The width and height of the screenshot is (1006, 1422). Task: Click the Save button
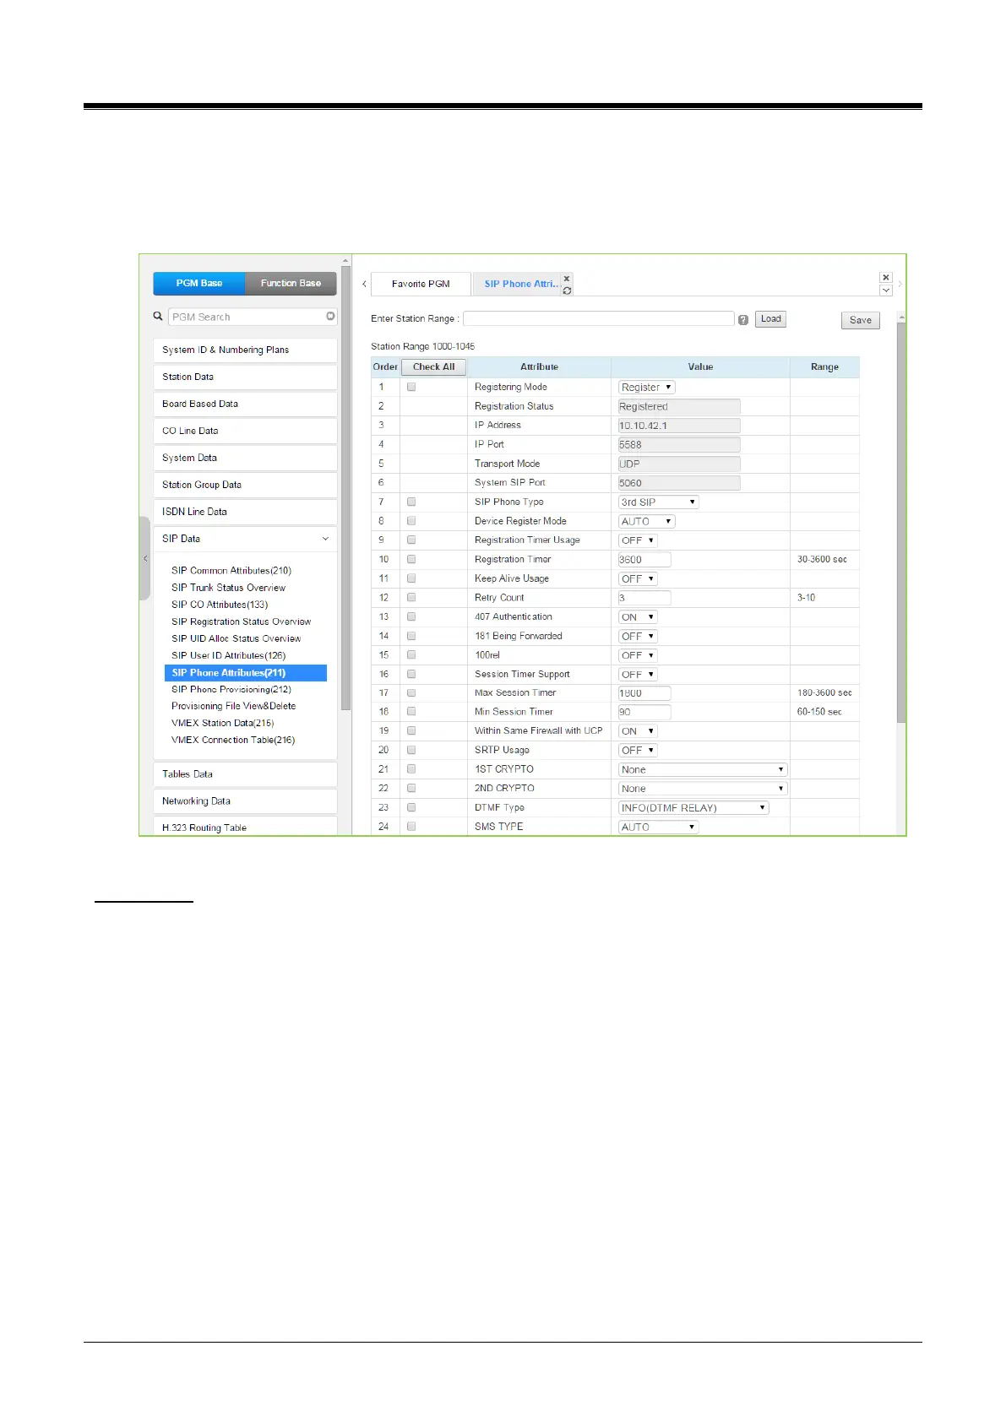[861, 320]
